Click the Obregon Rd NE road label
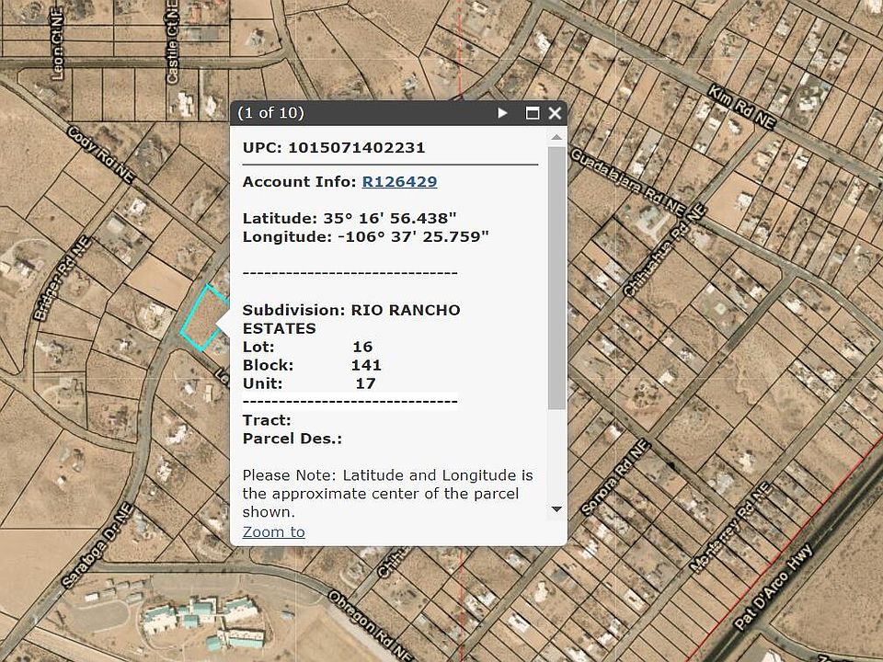 (x=370, y=625)
